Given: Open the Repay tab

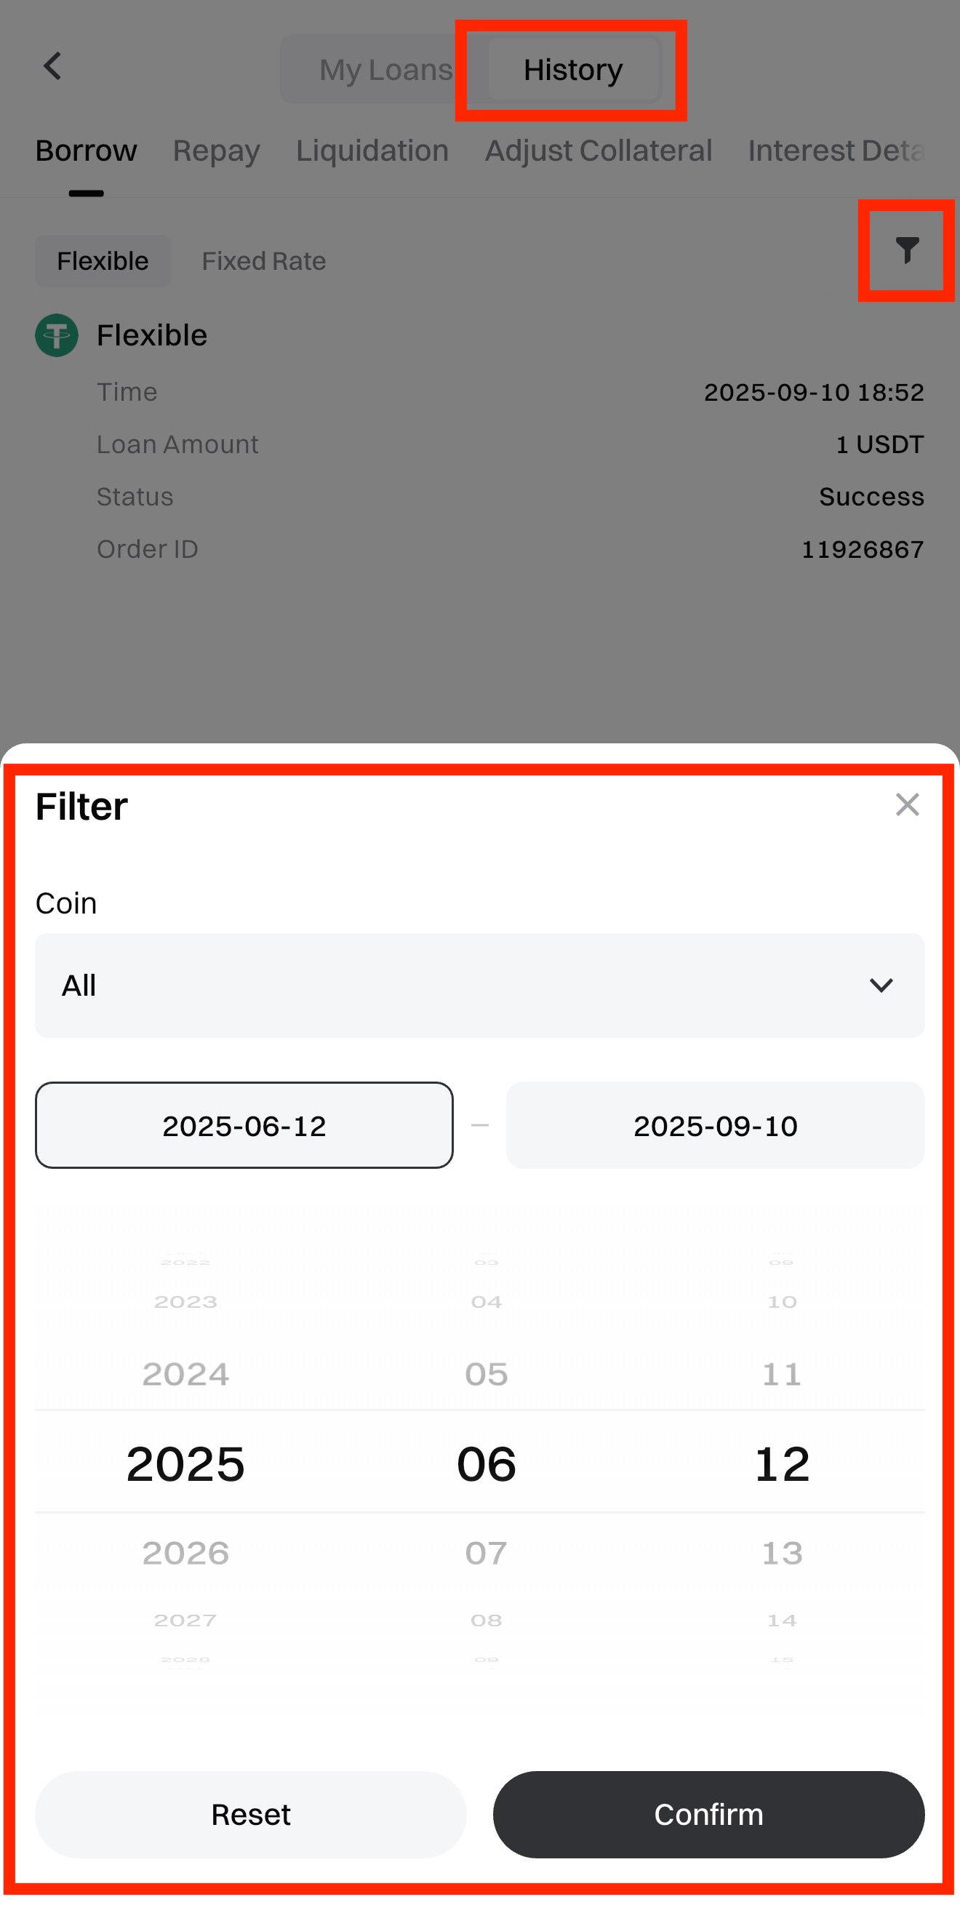Looking at the screenshot, I should (216, 151).
